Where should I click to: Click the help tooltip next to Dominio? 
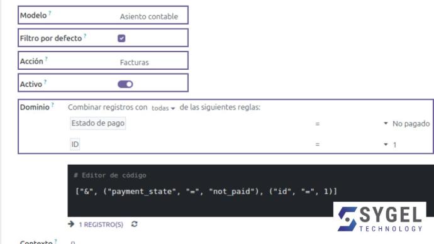pos(52,104)
